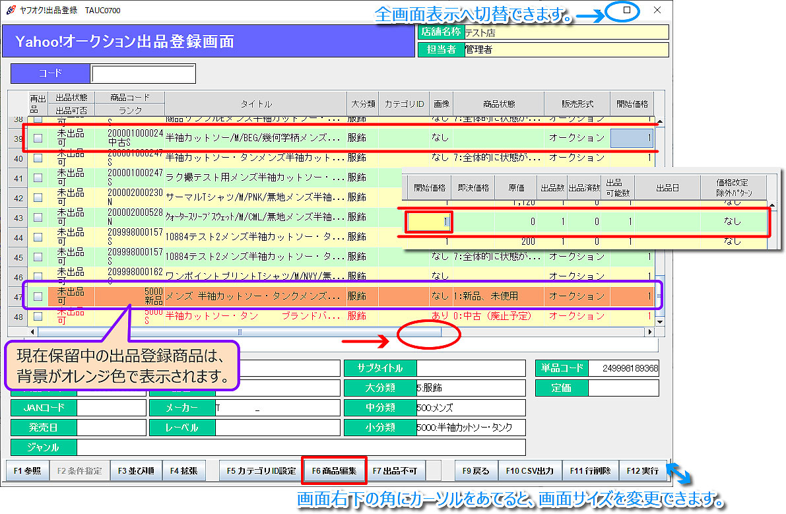Click F3 並び順 sort button
786x514 pixels.
136,471
